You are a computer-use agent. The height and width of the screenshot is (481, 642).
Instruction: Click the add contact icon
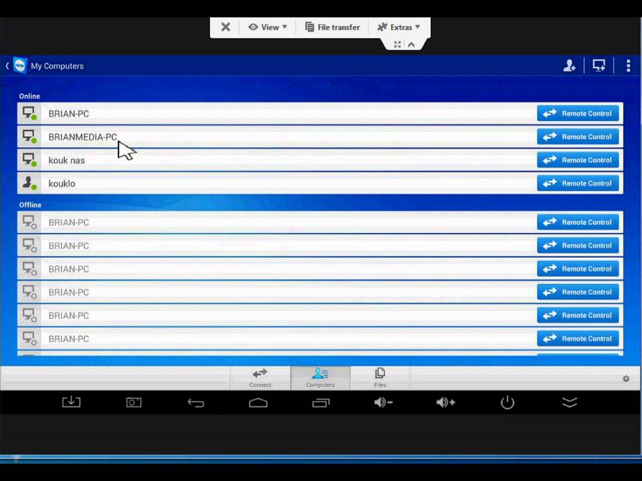tap(569, 65)
